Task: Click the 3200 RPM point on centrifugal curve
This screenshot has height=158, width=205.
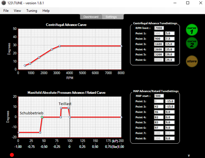Action: tap(59, 46)
